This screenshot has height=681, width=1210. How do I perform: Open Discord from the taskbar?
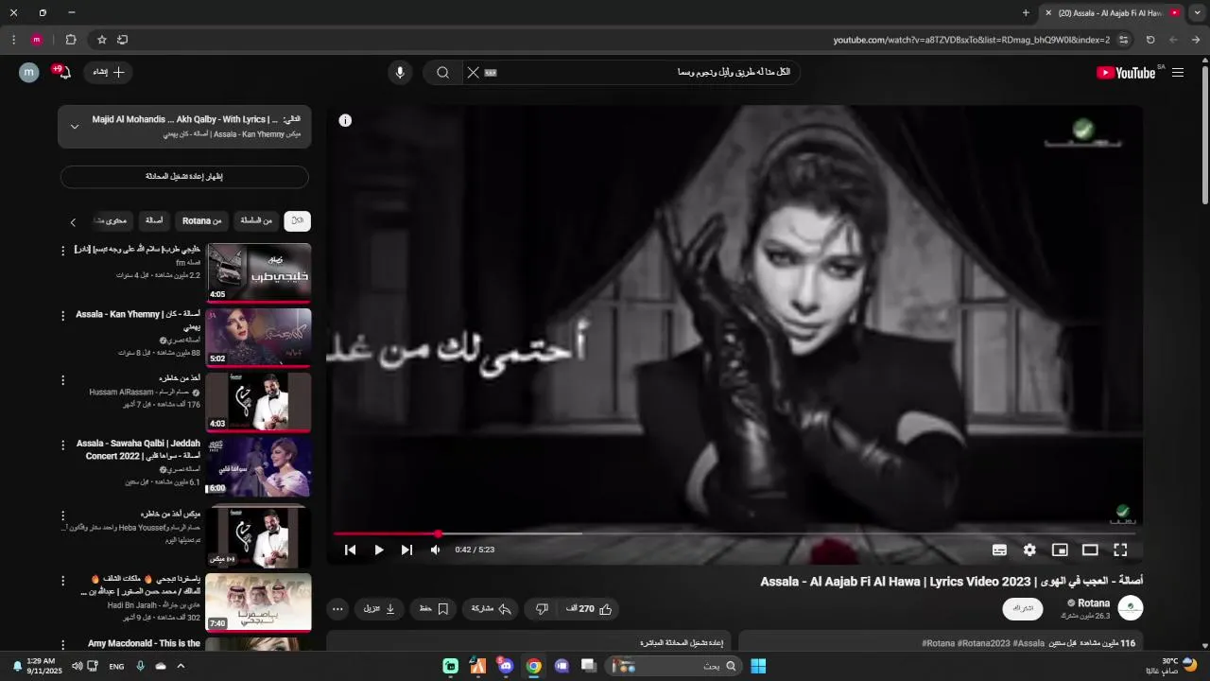(x=506, y=666)
